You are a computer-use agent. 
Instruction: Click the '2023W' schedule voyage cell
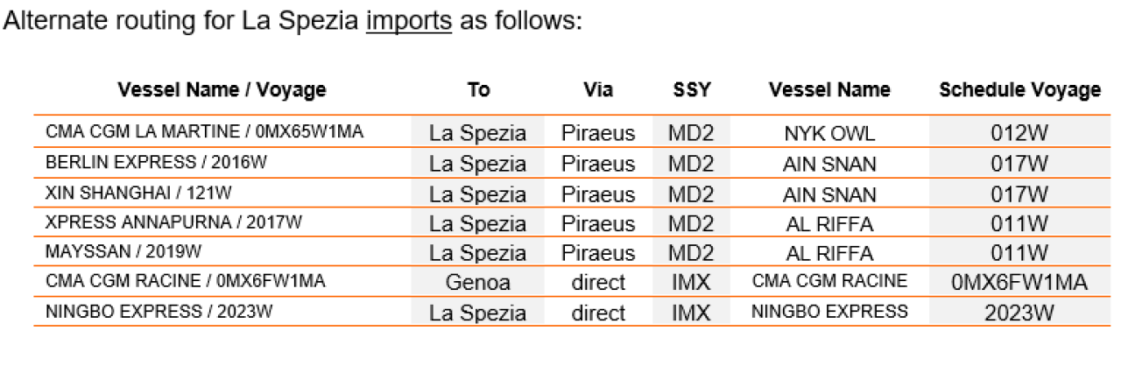(1019, 313)
